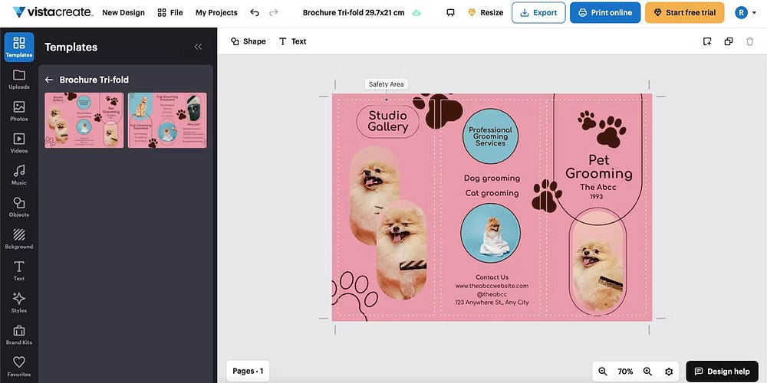Viewport: 767px width, 383px height.
Task: Zoom in on the canvas
Action: click(x=647, y=372)
